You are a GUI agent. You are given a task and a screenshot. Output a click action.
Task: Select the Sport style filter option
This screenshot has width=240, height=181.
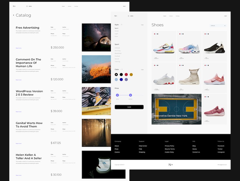coord(116,28)
